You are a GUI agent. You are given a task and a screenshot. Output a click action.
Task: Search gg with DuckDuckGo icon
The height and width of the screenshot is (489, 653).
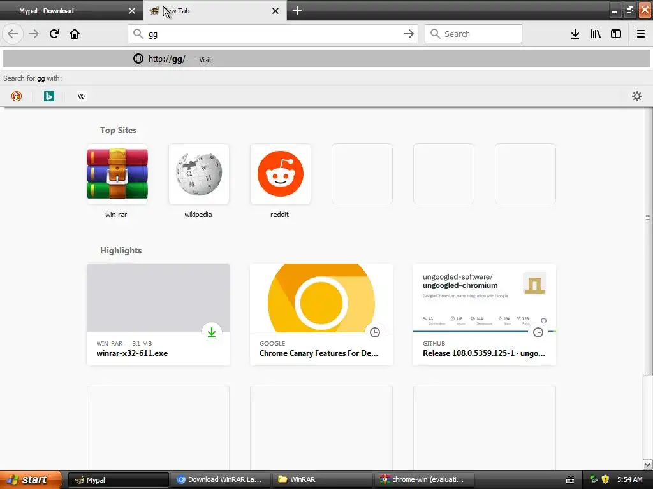click(x=16, y=97)
